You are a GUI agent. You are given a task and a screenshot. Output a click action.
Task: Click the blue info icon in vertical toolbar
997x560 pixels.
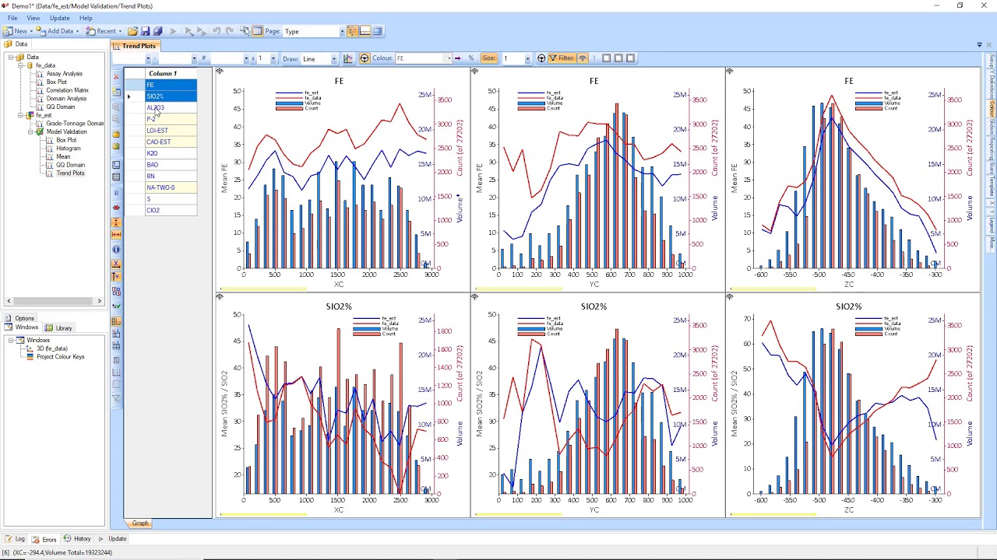coord(116,250)
